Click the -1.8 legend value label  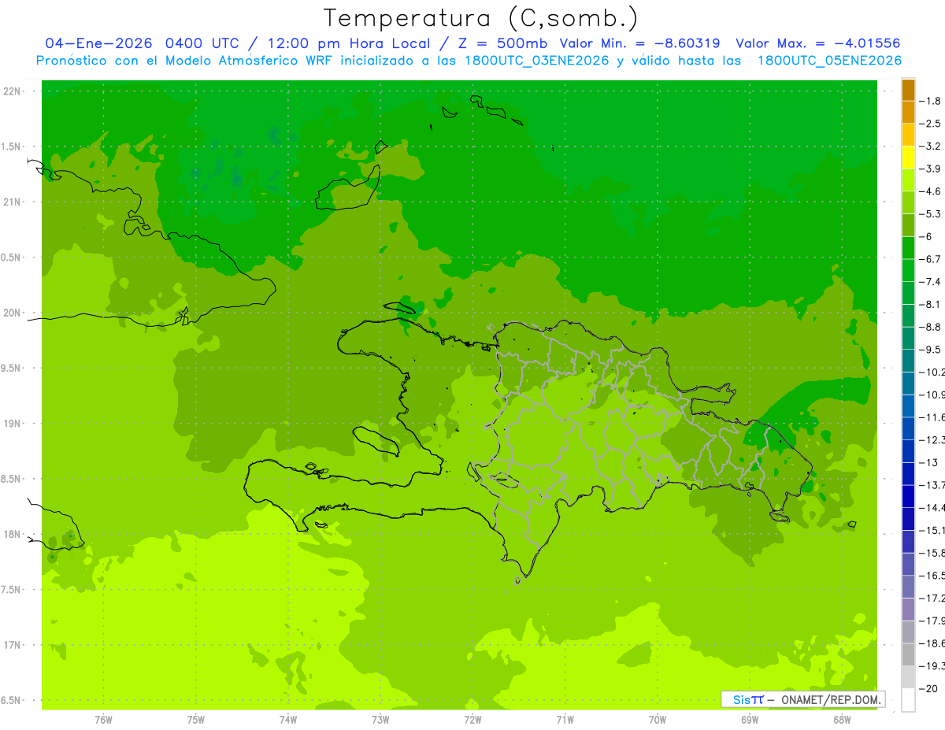click(932, 101)
